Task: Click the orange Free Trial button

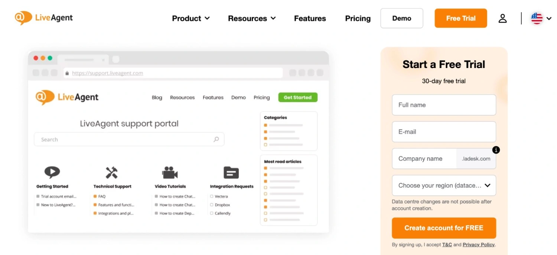Action: pos(461,18)
